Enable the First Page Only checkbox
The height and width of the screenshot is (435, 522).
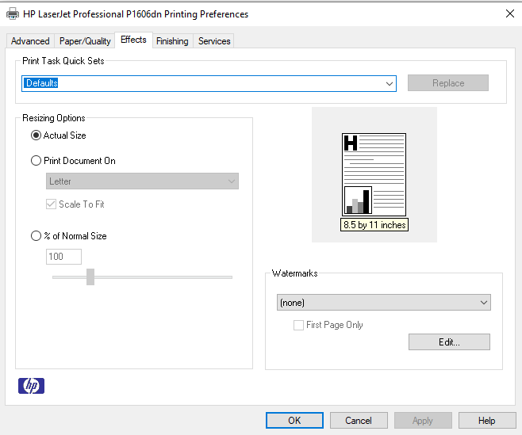tap(298, 325)
